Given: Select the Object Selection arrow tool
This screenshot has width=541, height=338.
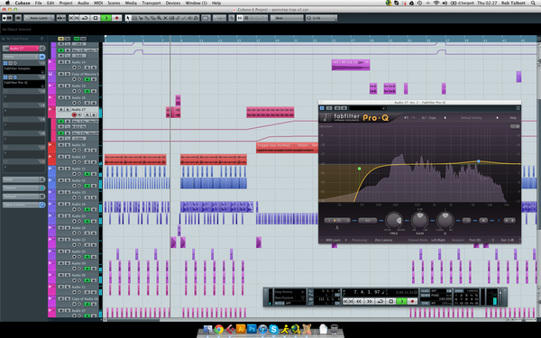Looking at the screenshot, I should pos(128,18).
